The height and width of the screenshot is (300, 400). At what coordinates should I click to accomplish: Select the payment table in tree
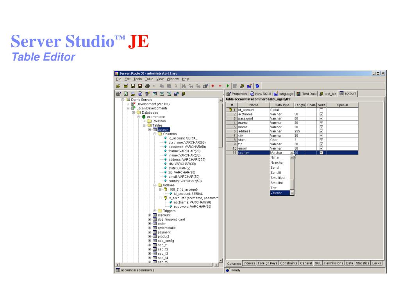(164, 232)
